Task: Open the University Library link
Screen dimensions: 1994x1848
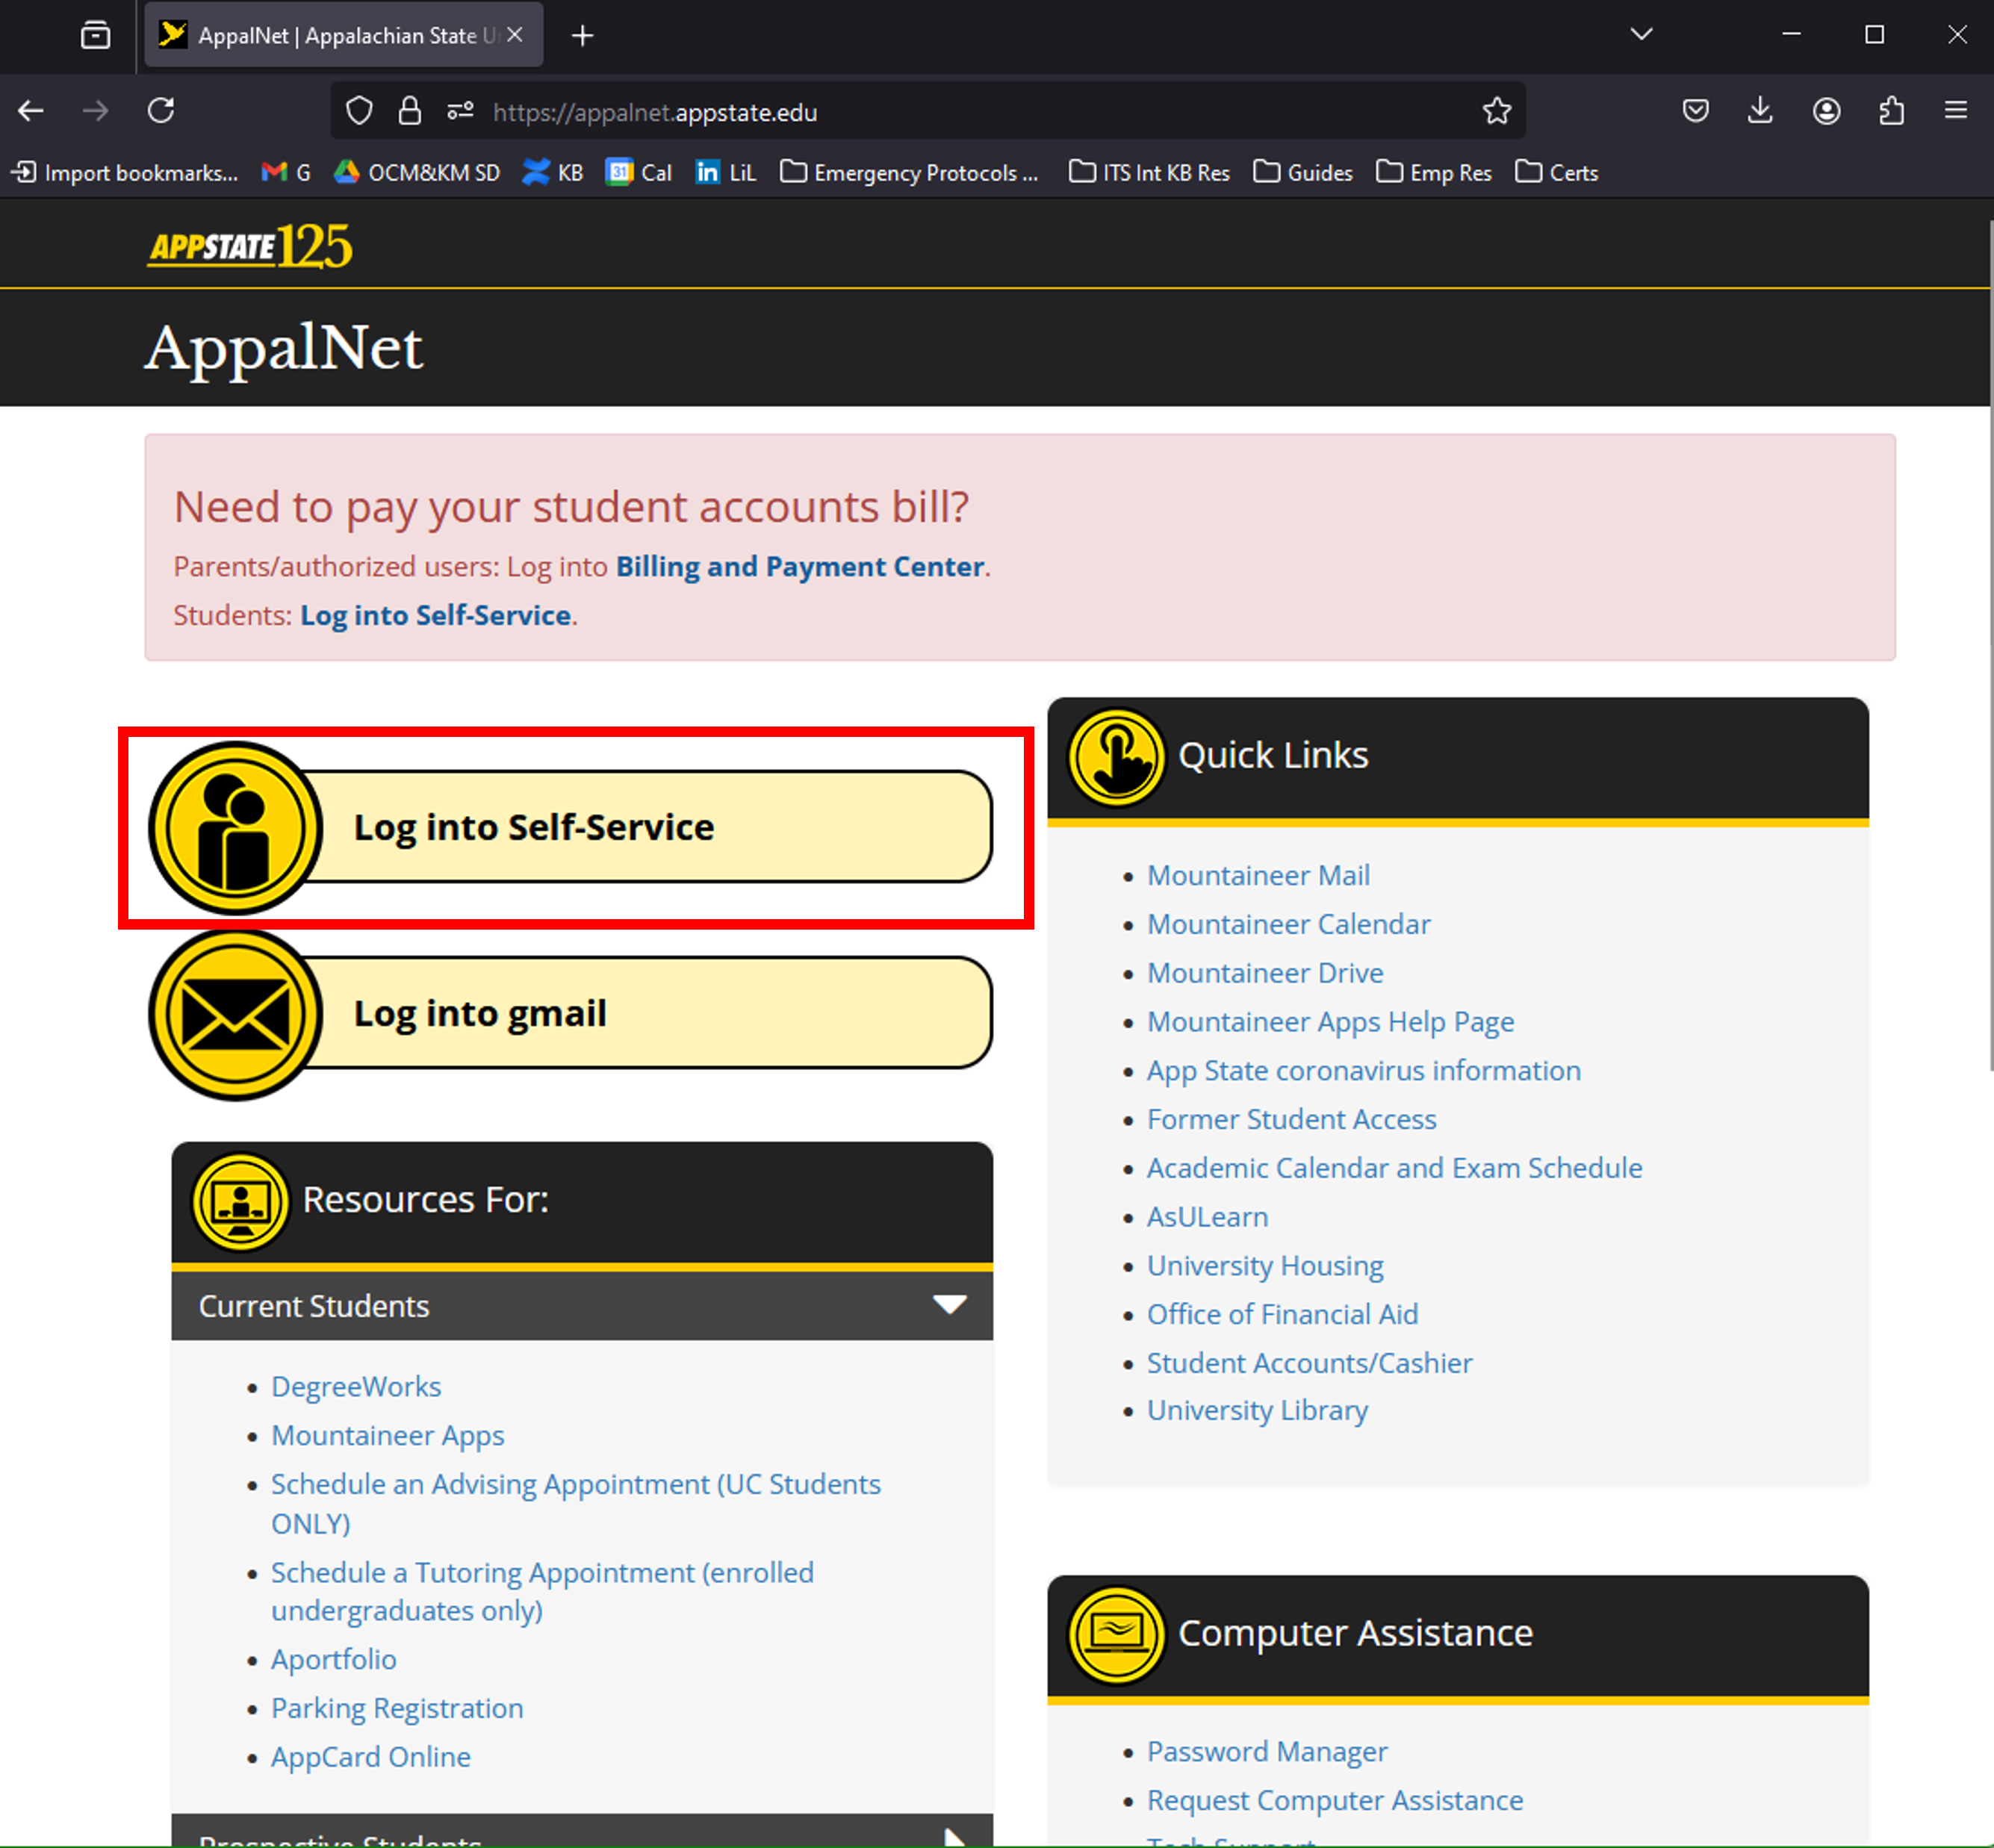Action: click(x=1257, y=1410)
